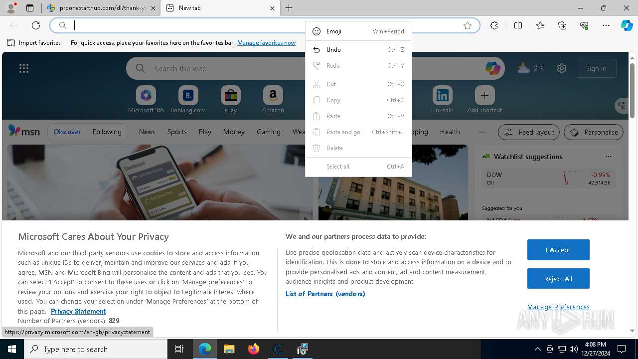The image size is (638, 359).
Task: Select Paste and go menu entry
Action: [x=358, y=132]
